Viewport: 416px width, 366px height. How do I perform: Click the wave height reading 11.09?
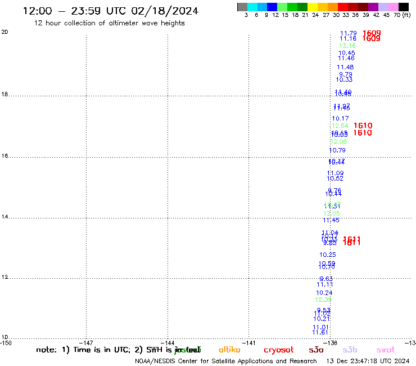tap(336, 173)
